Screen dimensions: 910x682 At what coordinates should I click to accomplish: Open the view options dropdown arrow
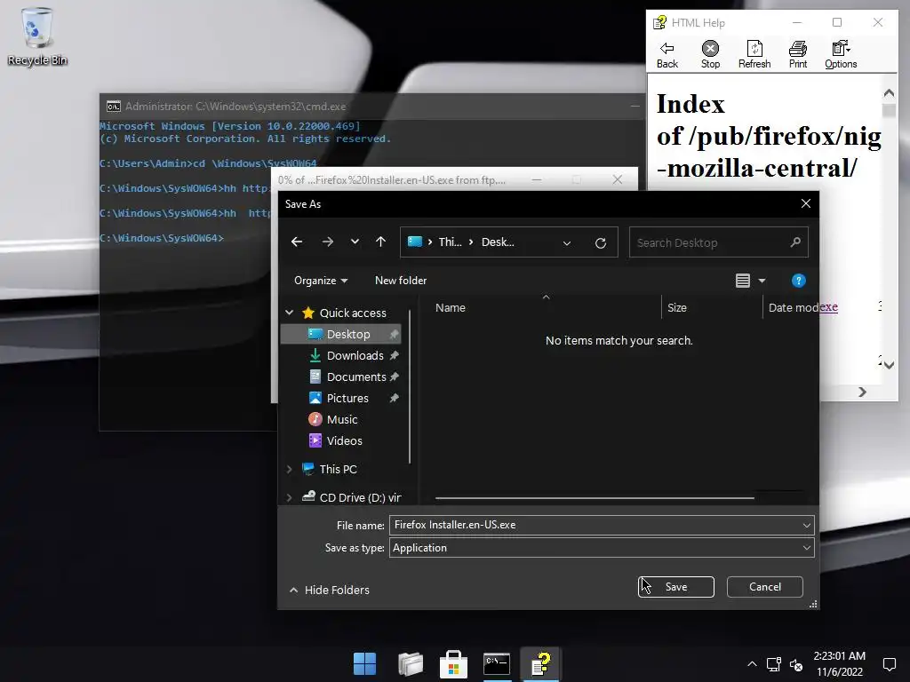762,281
